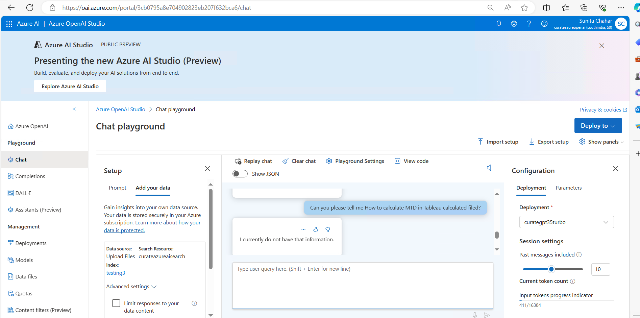Switch to the Parameters tab
Viewport: 640px width, 318px height.
coord(569,188)
